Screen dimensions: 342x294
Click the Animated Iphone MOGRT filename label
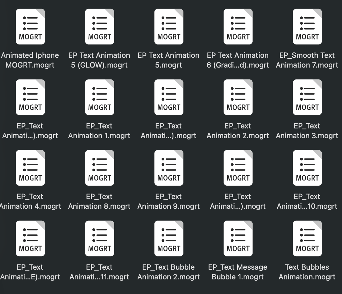coord(30,60)
